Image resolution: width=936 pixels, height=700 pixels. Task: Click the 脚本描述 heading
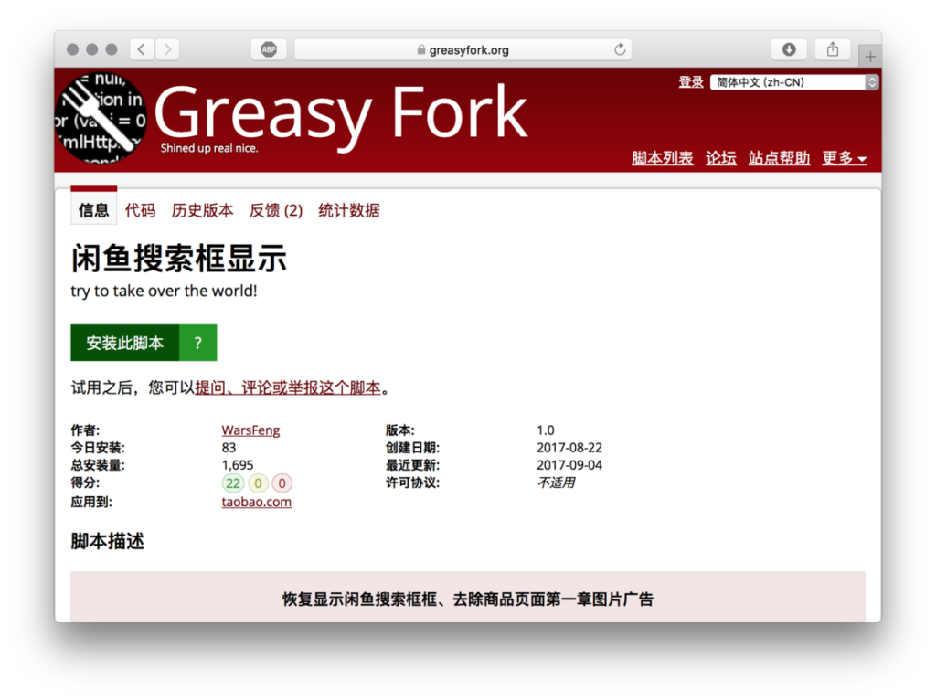[108, 541]
